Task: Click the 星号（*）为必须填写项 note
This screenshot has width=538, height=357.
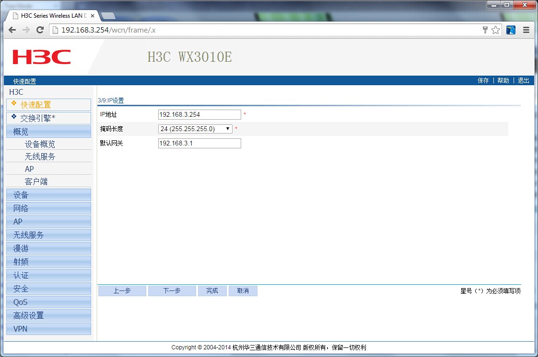Action: click(x=491, y=291)
